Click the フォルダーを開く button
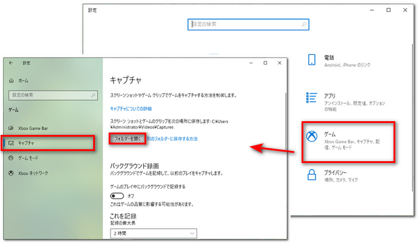 click(x=127, y=139)
